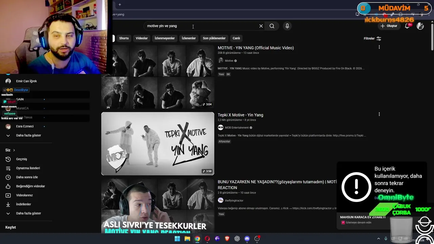
Task: Open the Motive channel name link
Action: tap(229, 61)
